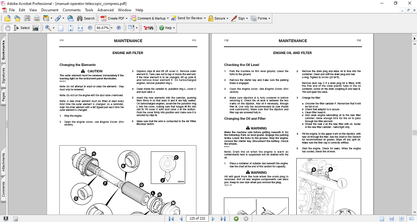Open the Bookmarks side tab

pos(4,50)
